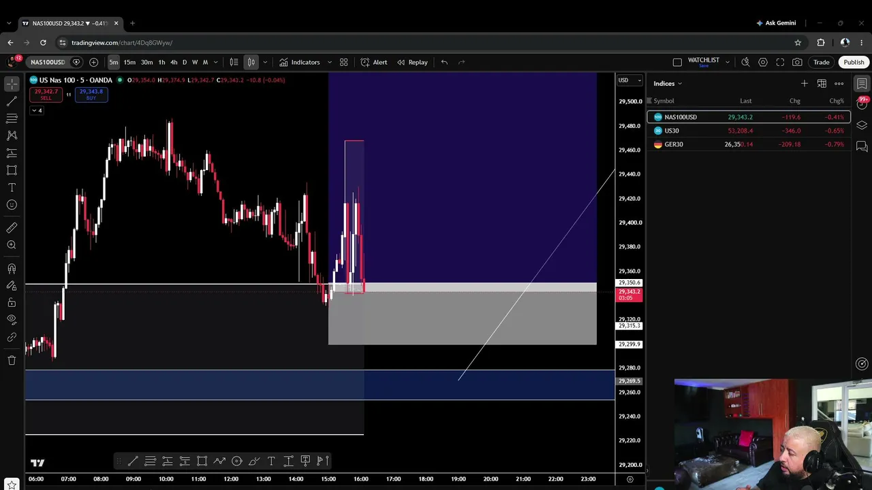Click the Publish button
Screen dimensions: 872x490
(x=854, y=62)
